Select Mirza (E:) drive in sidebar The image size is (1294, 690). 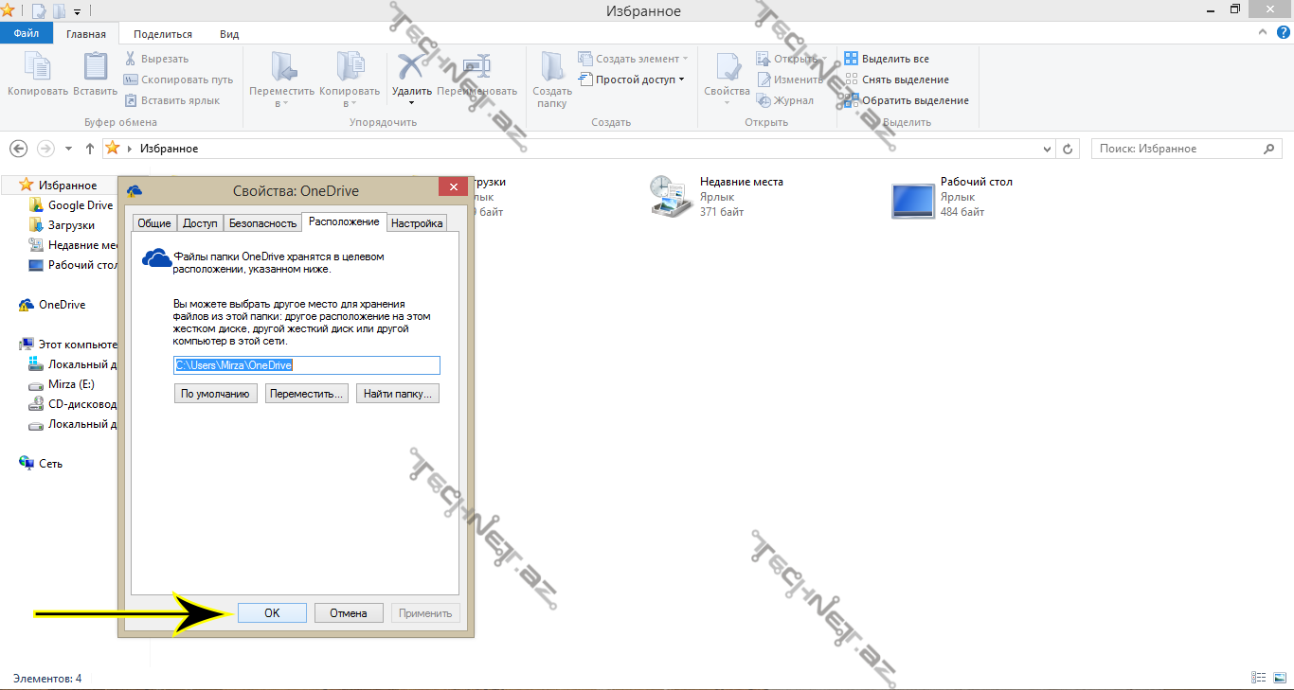[x=71, y=385]
